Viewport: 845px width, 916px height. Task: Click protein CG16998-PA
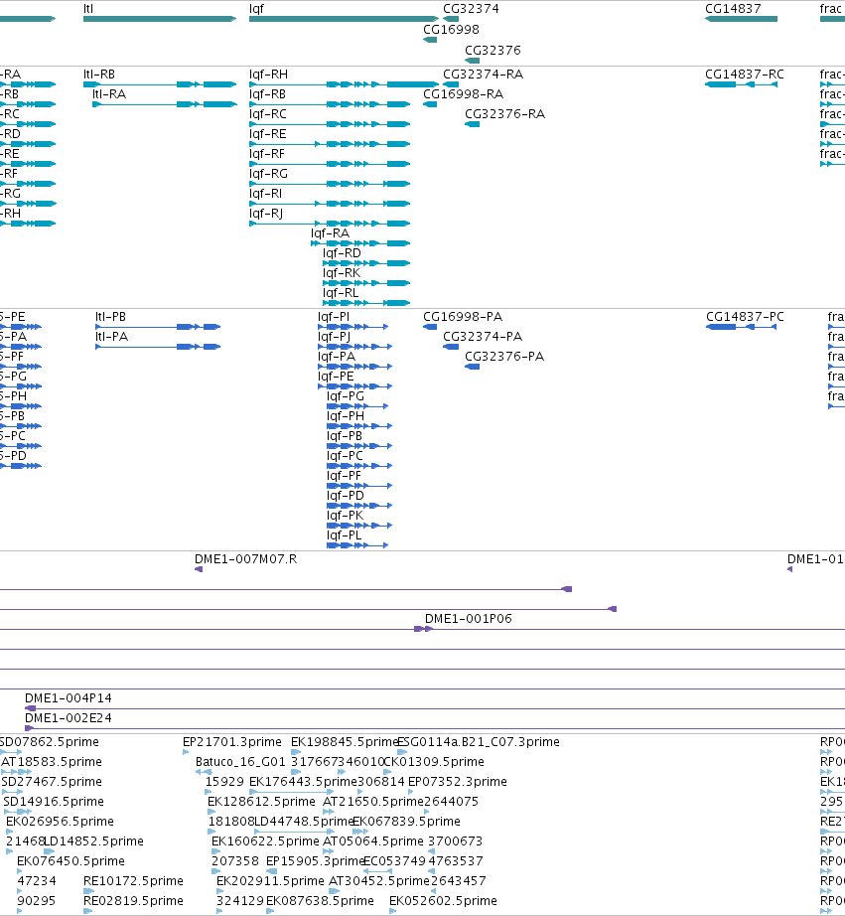pos(430,327)
